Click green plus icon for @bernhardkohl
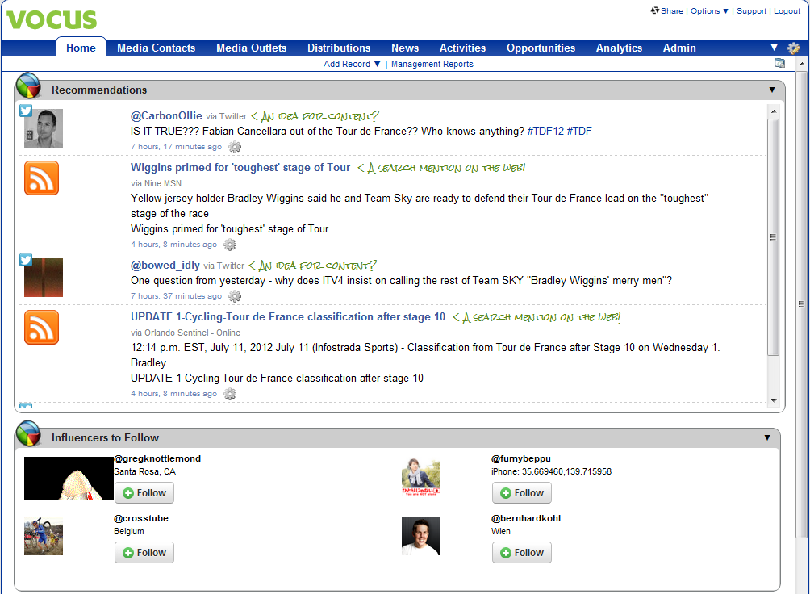The height and width of the screenshot is (594, 810). click(x=506, y=553)
